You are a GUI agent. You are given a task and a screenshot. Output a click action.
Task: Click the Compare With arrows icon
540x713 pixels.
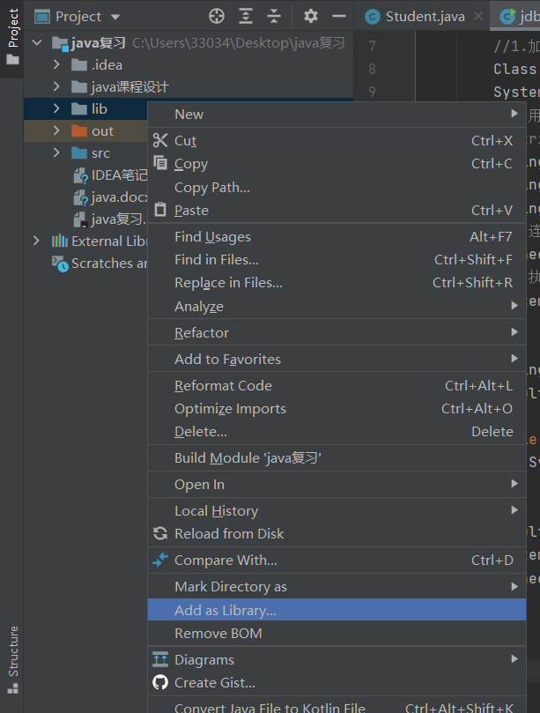pyautogui.click(x=160, y=560)
